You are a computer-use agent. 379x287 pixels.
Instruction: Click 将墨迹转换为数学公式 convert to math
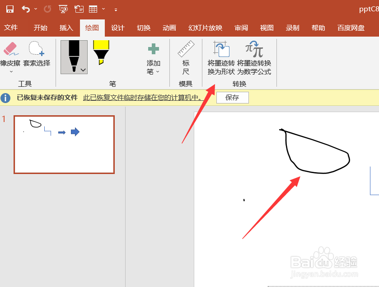coord(254,58)
